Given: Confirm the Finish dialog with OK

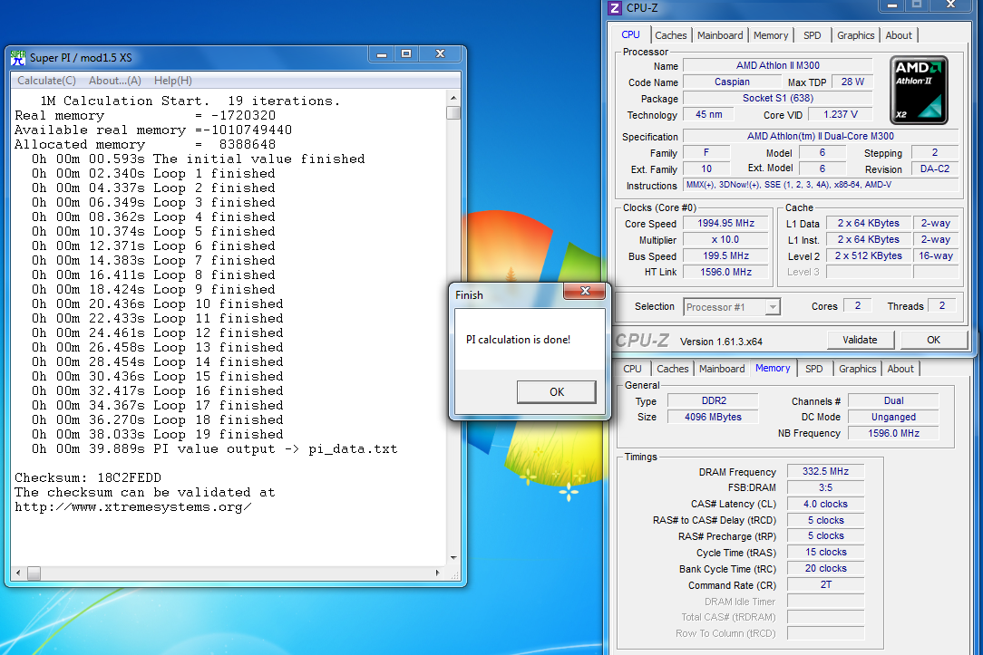Looking at the screenshot, I should pos(557,392).
